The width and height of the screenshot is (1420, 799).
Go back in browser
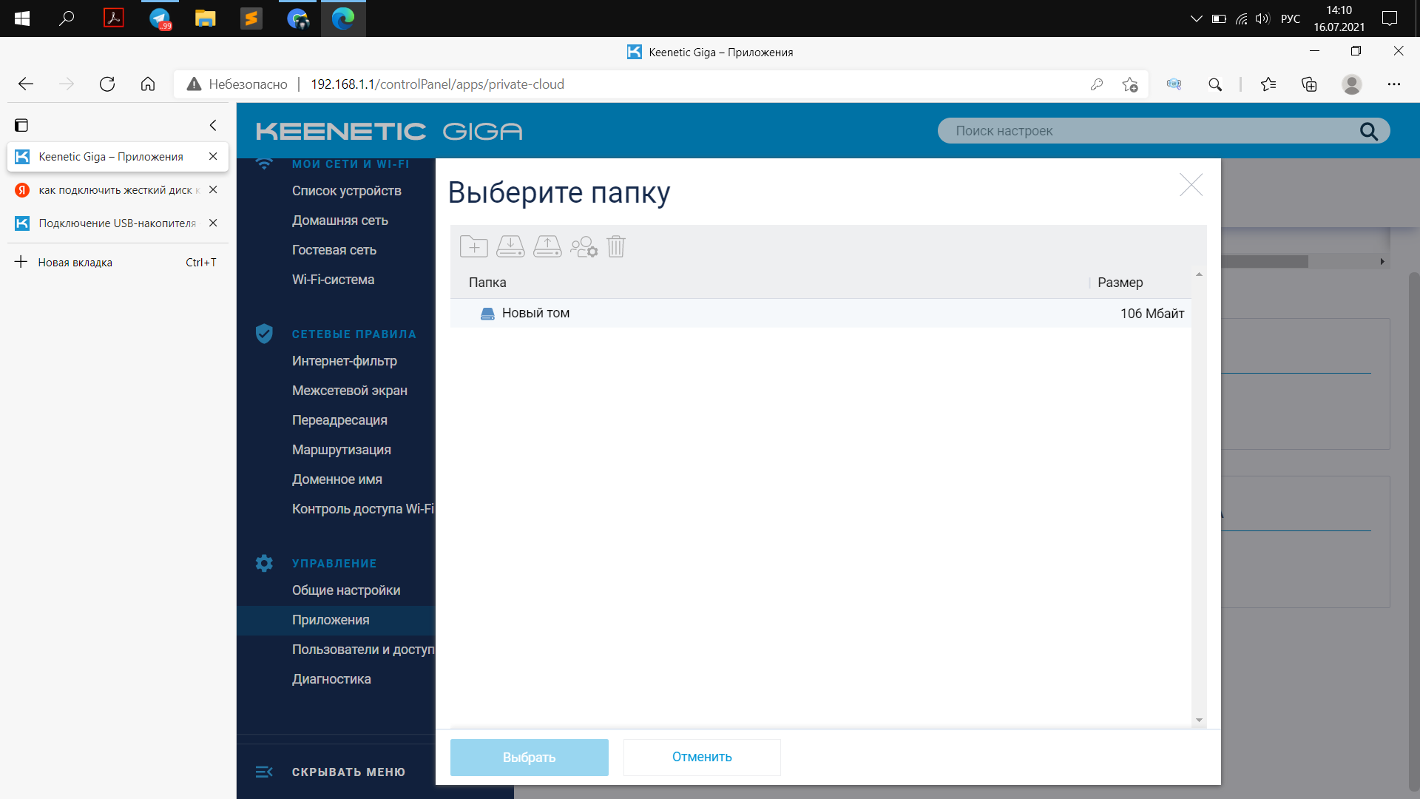tap(26, 84)
